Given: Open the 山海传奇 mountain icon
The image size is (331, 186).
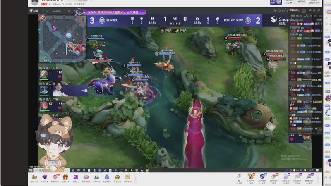Looking at the screenshot, I should point(96,178).
